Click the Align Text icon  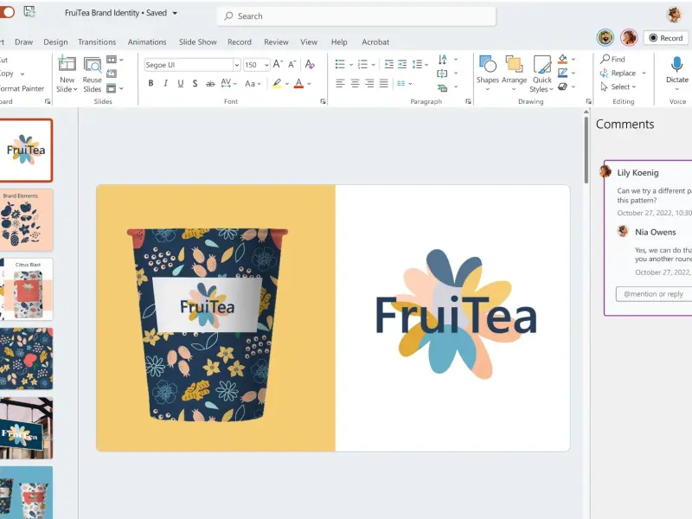click(x=442, y=74)
